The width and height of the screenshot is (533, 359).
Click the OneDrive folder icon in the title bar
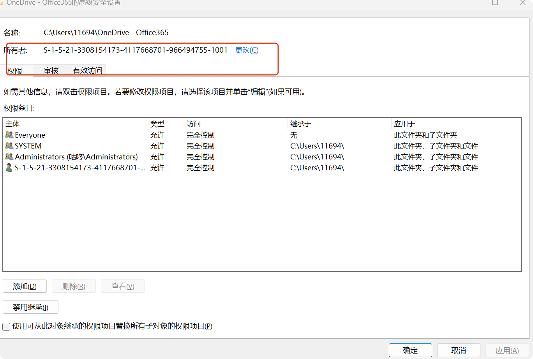2,3
